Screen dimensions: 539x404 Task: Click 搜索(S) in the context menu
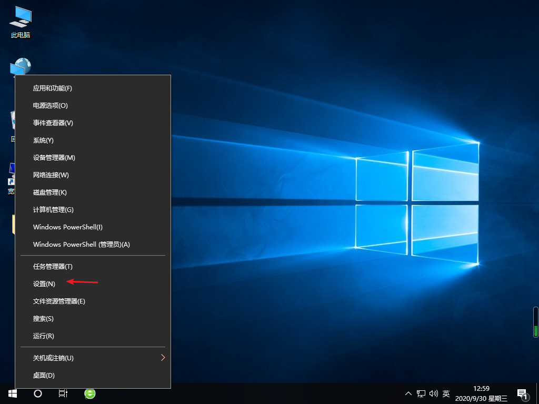pyautogui.click(x=44, y=318)
